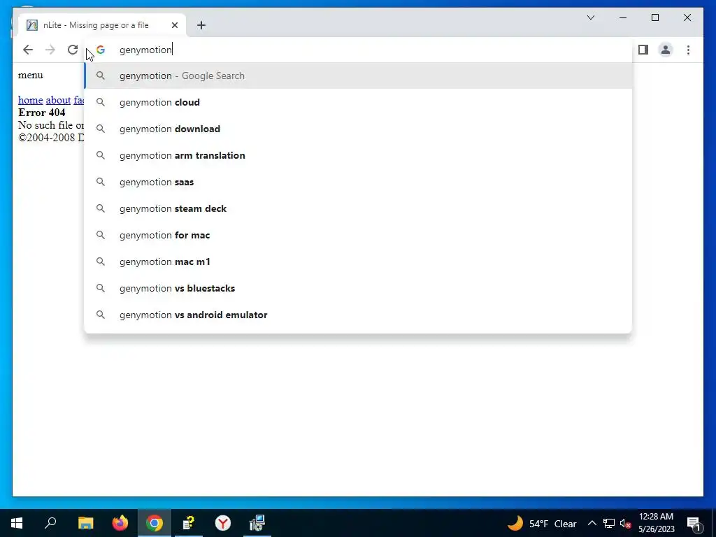
Task: Open a new tab with the plus button
Action: pyautogui.click(x=201, y=25)
